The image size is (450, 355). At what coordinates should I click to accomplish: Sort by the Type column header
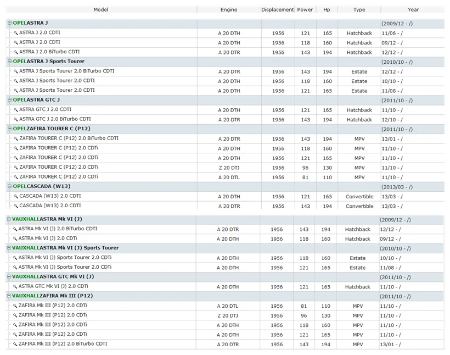point(359,9)
